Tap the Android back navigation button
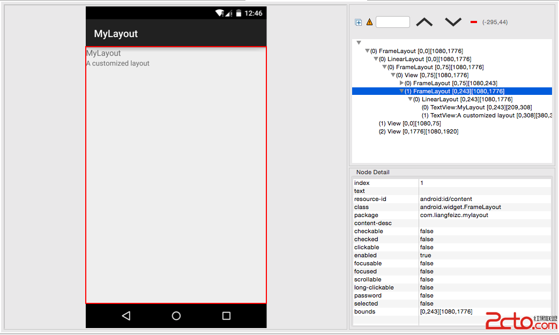The width and height of the screenshot is (559, 335). pos(126,316)
